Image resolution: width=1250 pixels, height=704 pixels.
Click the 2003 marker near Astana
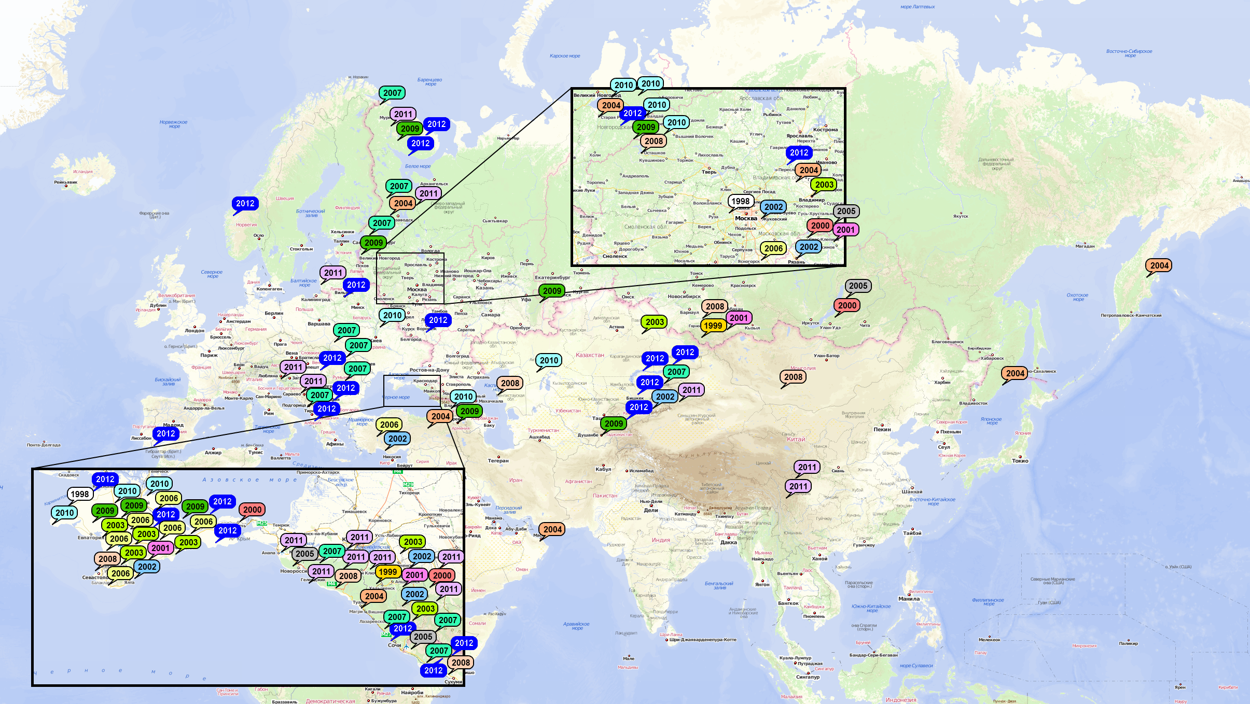(x=655, y=322)
